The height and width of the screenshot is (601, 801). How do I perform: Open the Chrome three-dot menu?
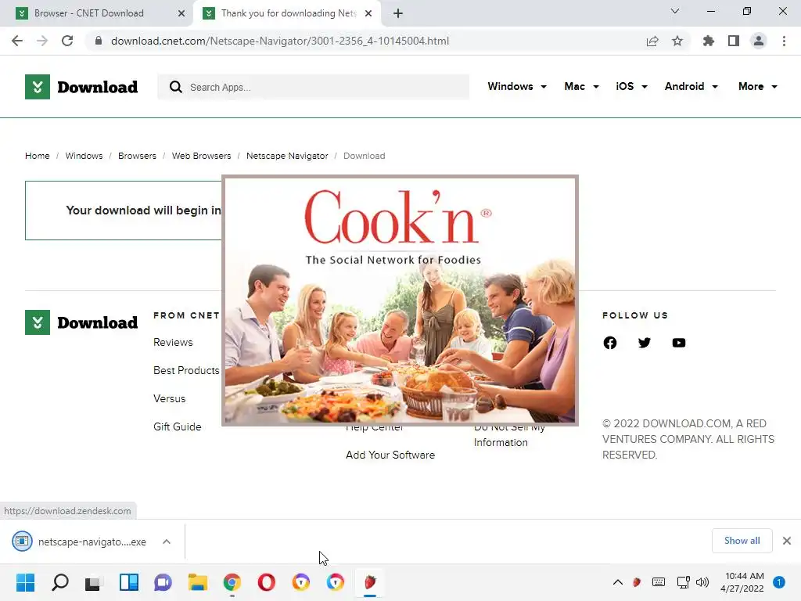click(x=784, y=41)
